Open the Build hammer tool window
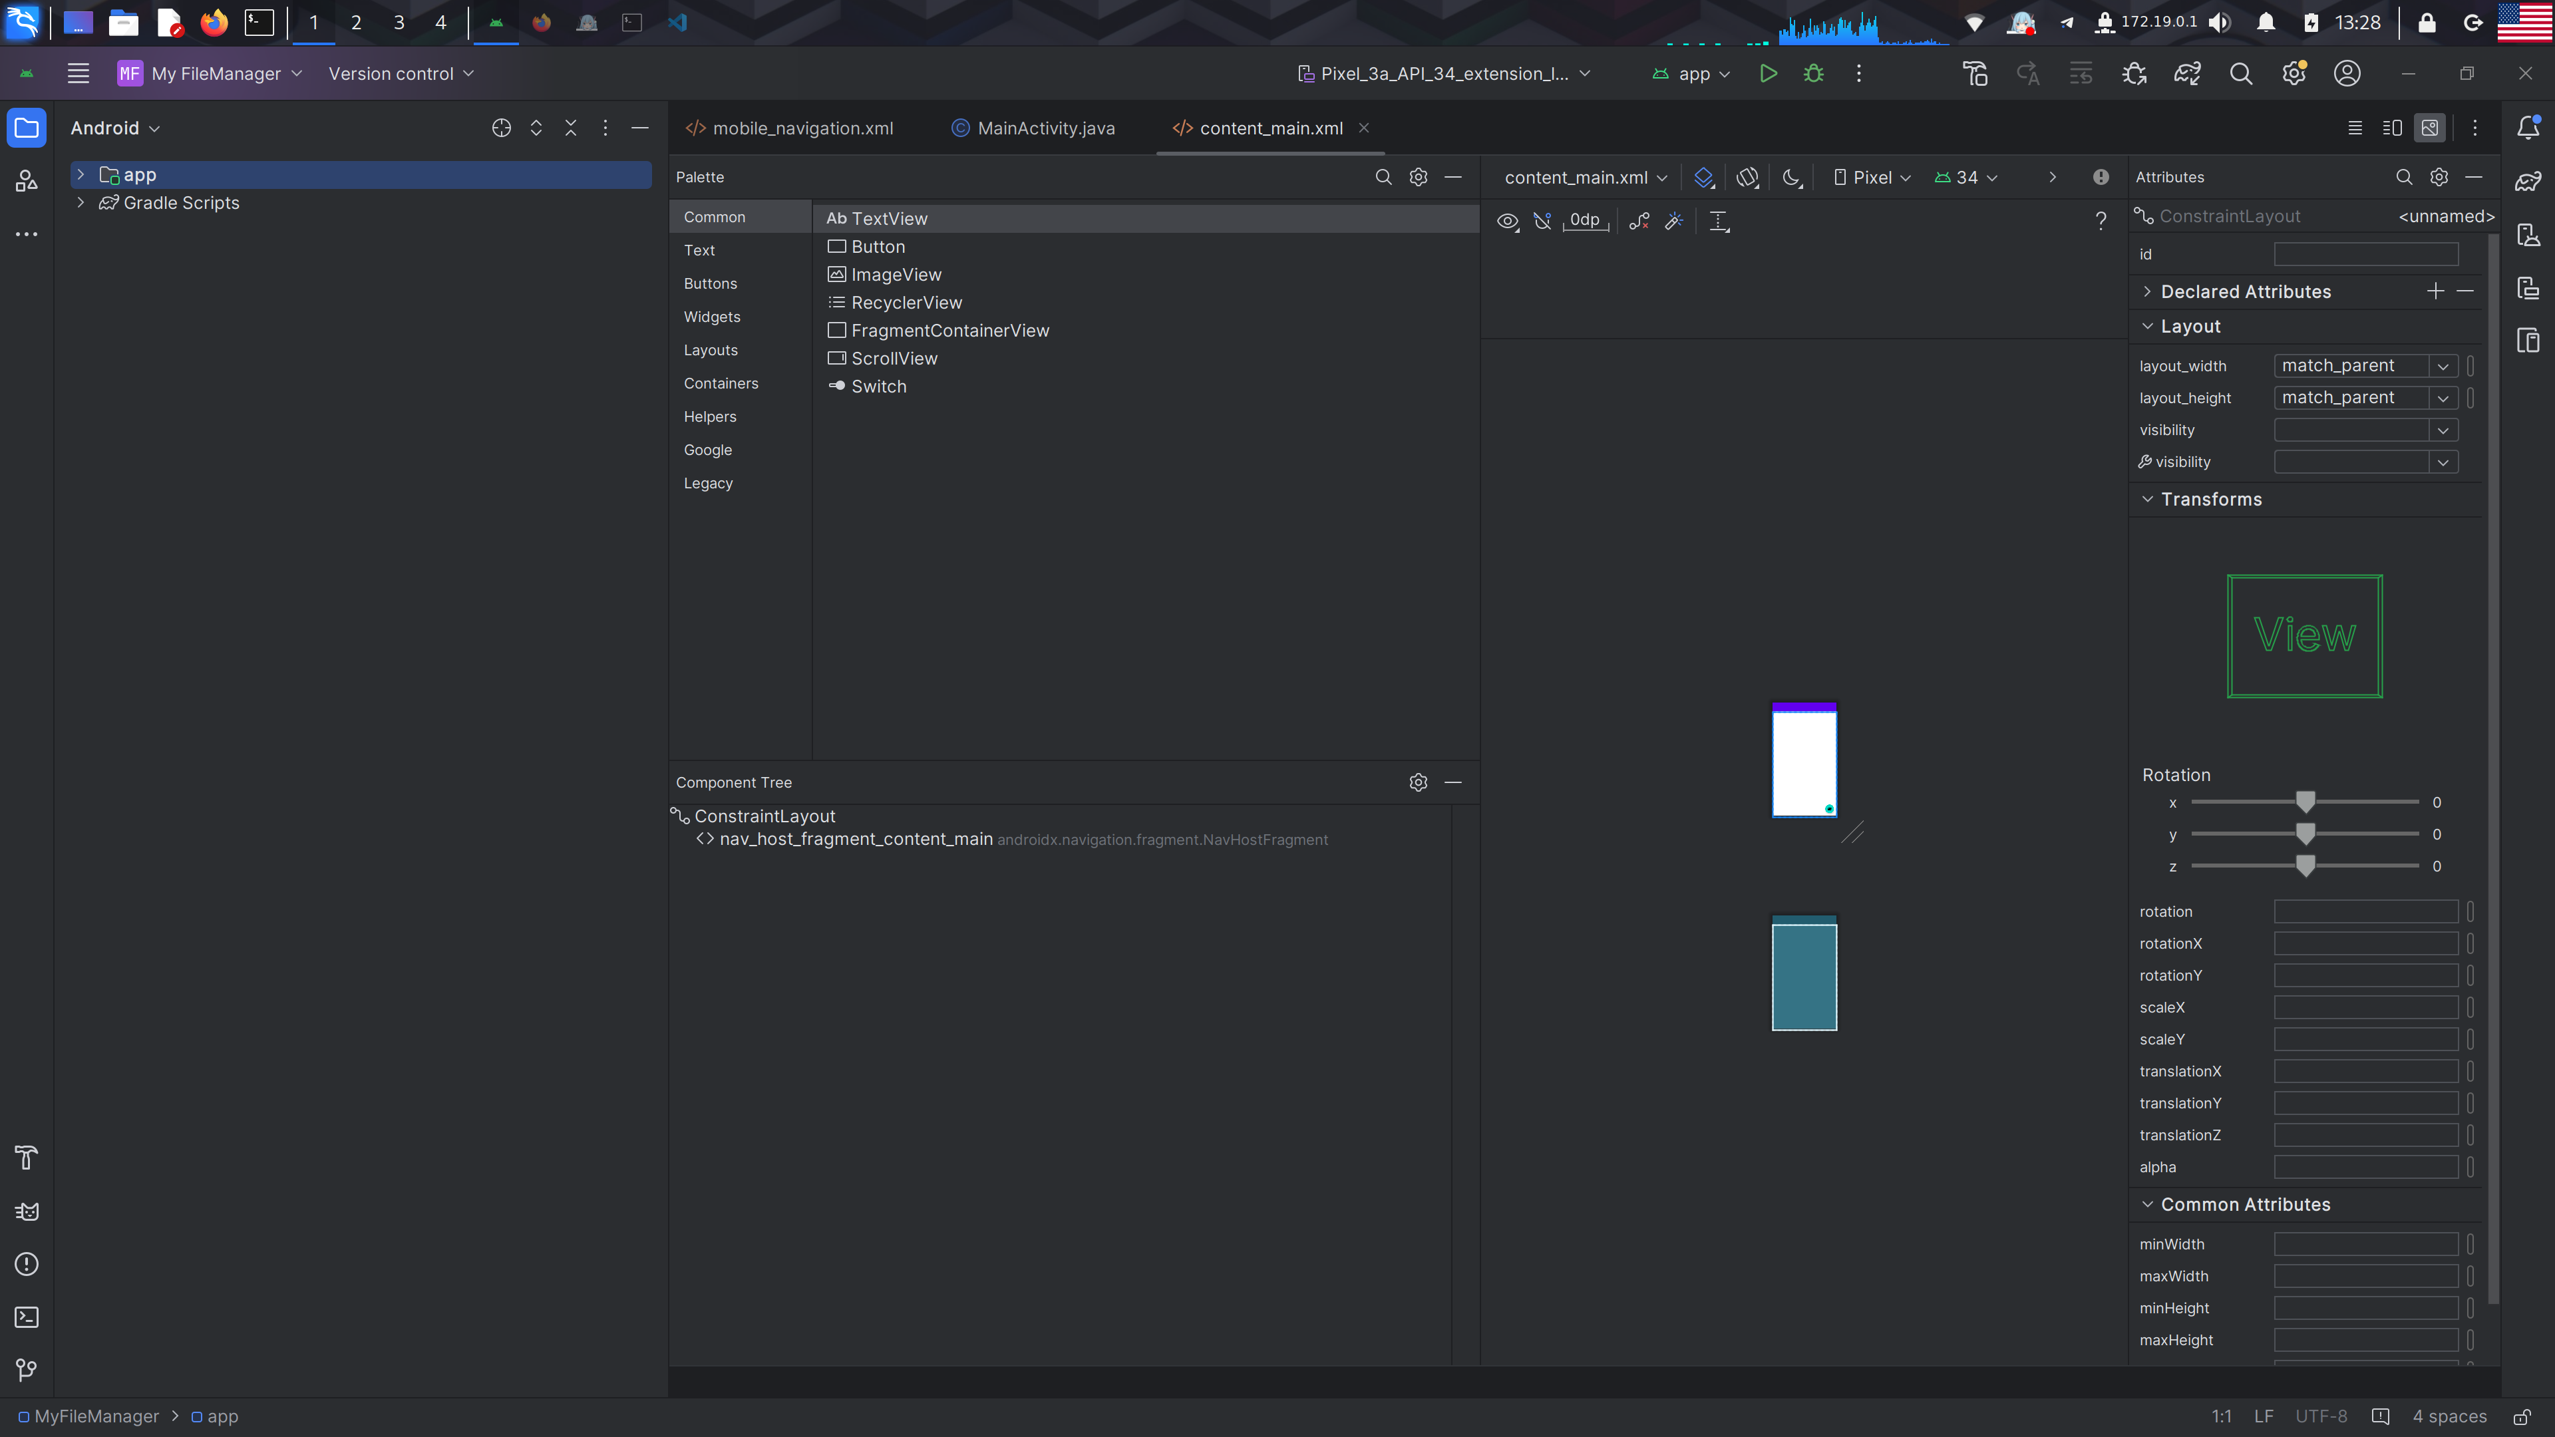This screenshot has height=1437, width=2555. pos(27,1158)
